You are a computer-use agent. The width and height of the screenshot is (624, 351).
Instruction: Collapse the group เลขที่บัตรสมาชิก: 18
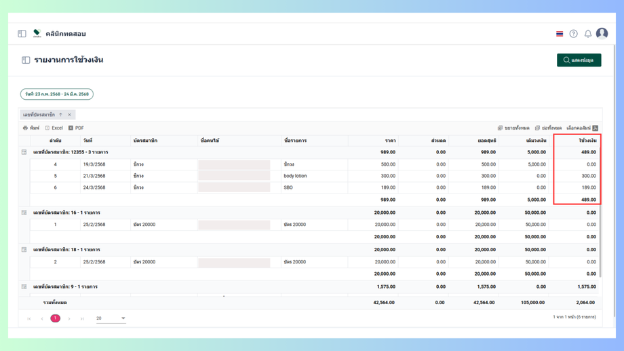point(24,250)
